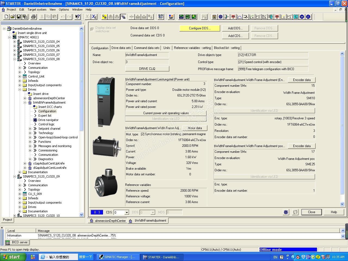Viewport: 348px width, 261px height.
Task: Expand the Setpoint channel tree node
Action: pos(30,129)
